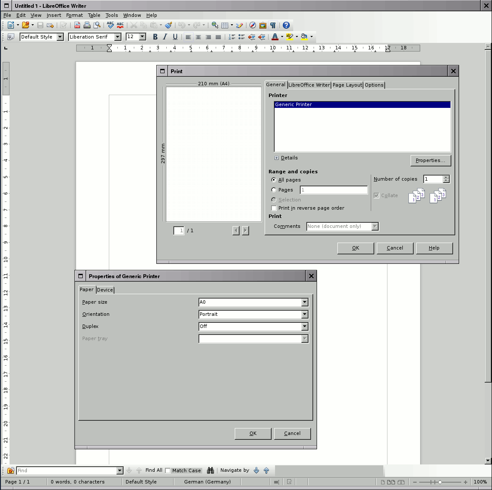Screen dimensions: 492x490
Task: Export directly as PDF icon
Action: click(x=77, y=25)
